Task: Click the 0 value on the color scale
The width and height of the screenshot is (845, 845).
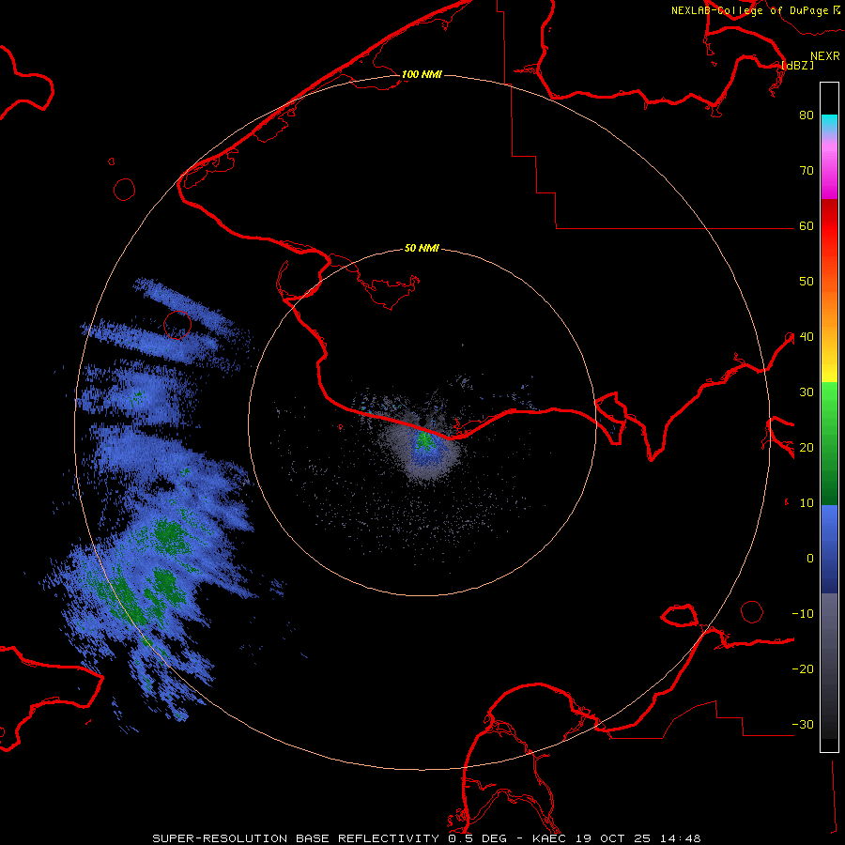Action: [810, 559]
